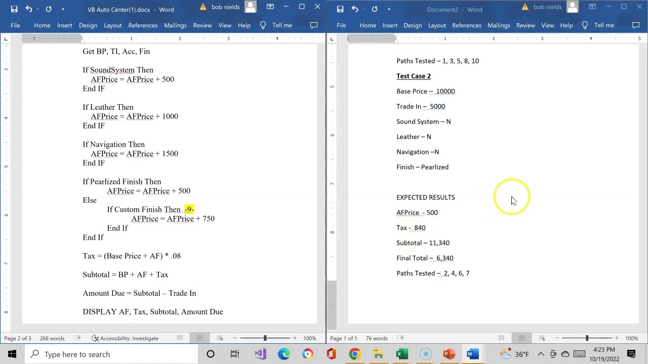The height and width of the screenshot is (364, 648).
Task: Open References tab in VB Auto Center
Action: click(143, 25)
